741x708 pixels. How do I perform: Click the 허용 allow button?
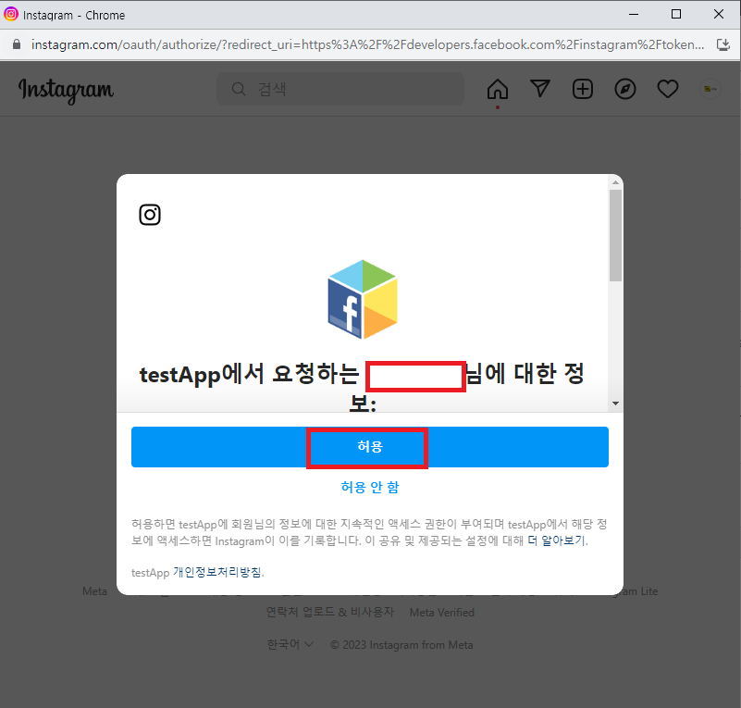[x=369, y=447]
